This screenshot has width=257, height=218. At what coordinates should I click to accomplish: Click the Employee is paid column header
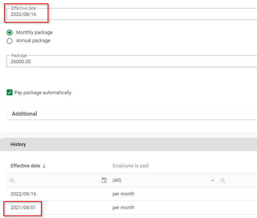tap(131, 166)
